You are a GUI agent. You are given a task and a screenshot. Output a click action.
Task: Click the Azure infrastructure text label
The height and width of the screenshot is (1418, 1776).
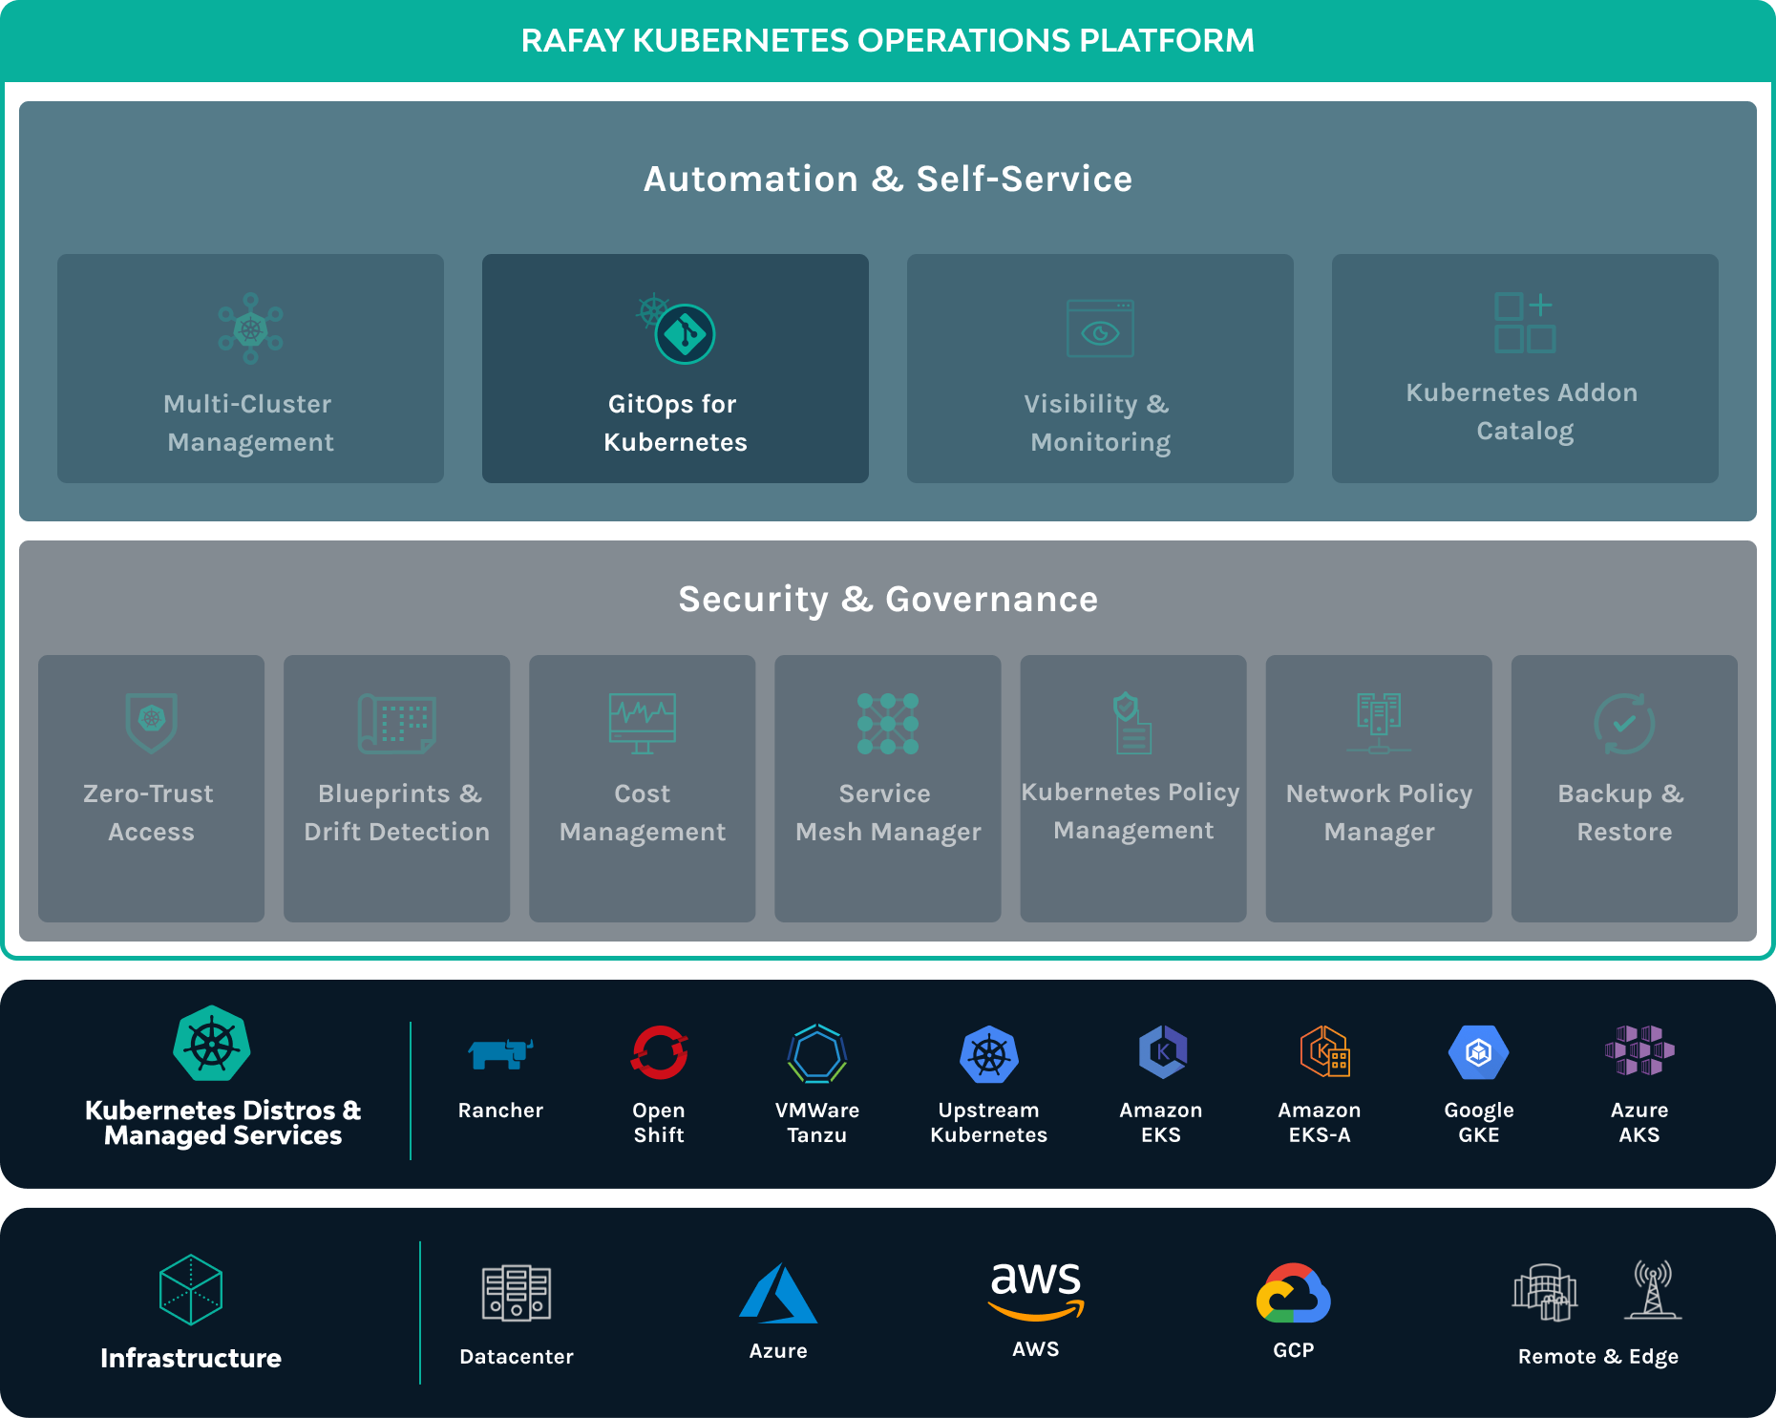click(778, 1351)
